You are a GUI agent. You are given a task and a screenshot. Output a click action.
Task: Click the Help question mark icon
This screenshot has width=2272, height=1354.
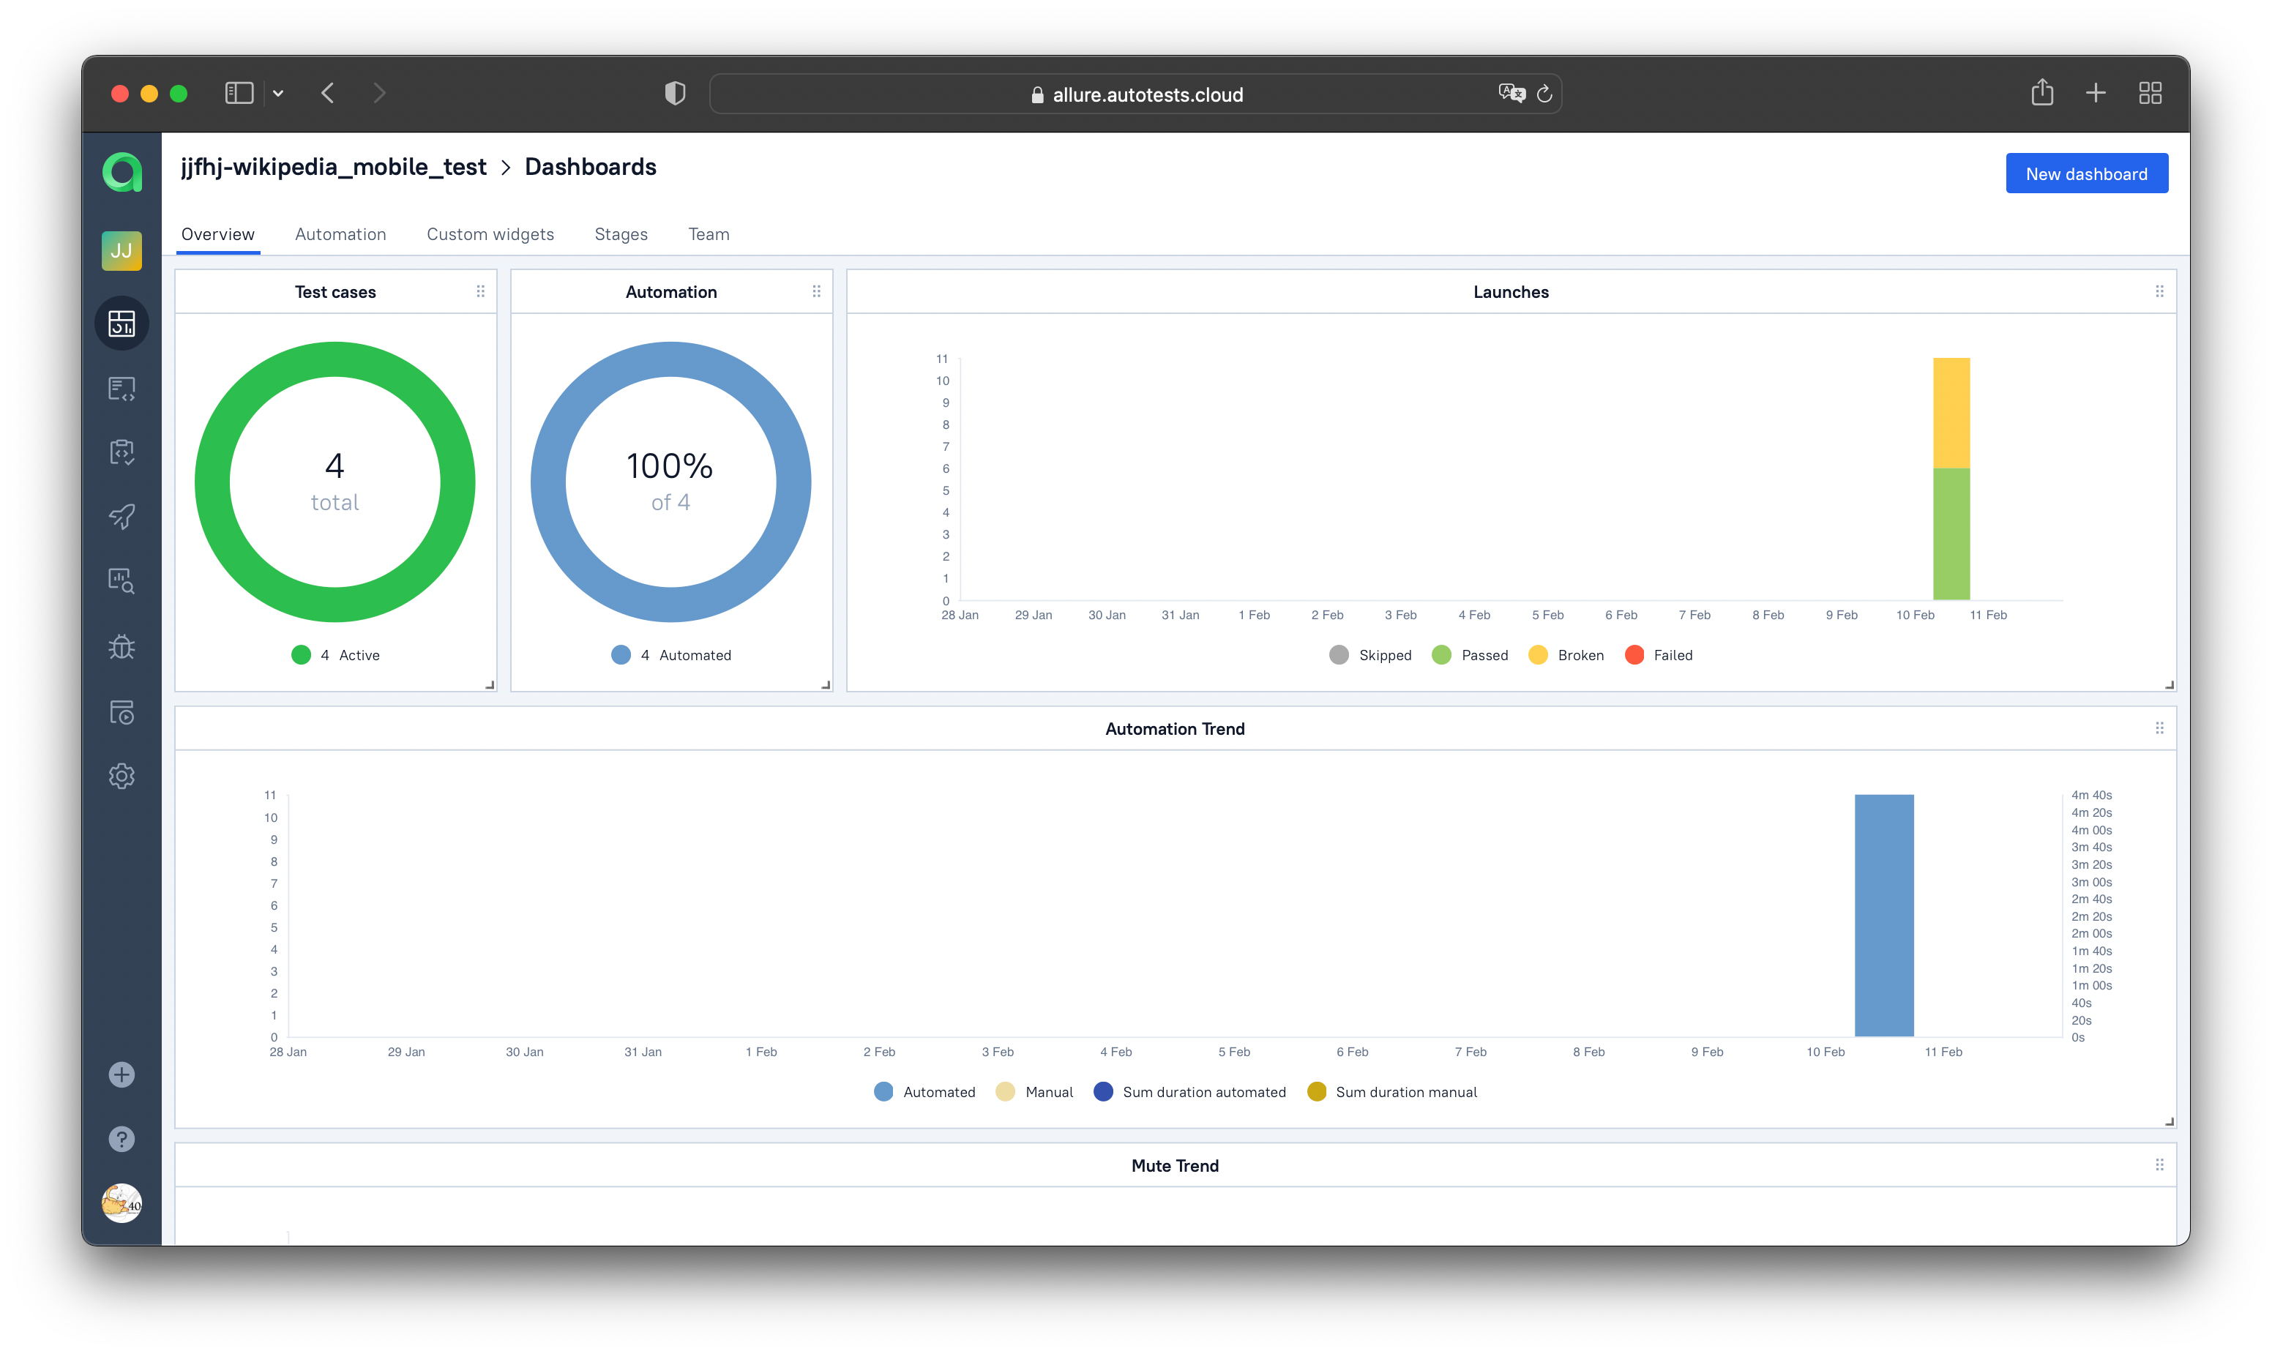[122, 1139]
